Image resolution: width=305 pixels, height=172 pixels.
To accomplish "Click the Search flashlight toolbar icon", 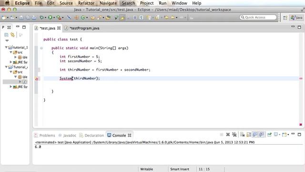I will click(x=100, y=18).
